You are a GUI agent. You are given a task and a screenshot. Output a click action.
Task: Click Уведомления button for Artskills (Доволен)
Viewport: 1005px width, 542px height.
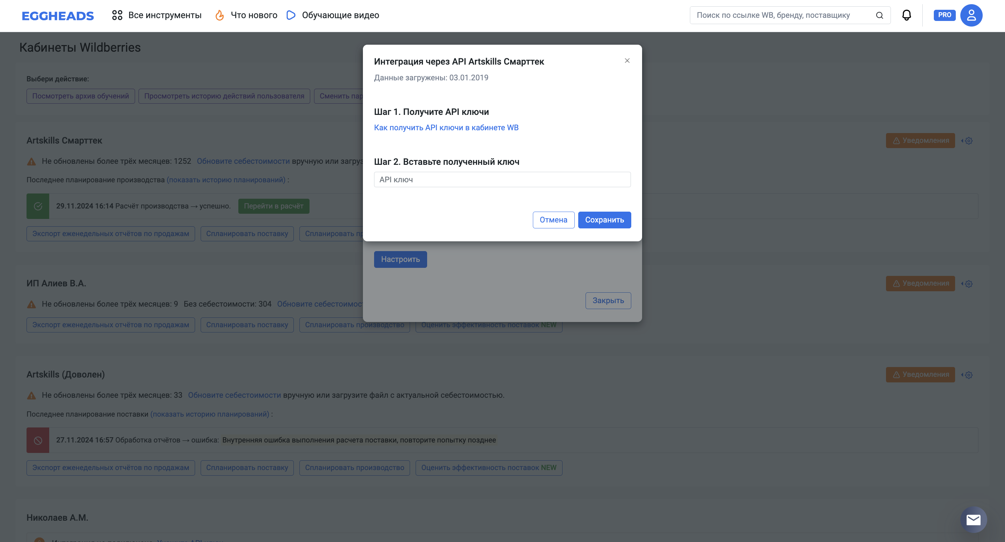[920, 374]
